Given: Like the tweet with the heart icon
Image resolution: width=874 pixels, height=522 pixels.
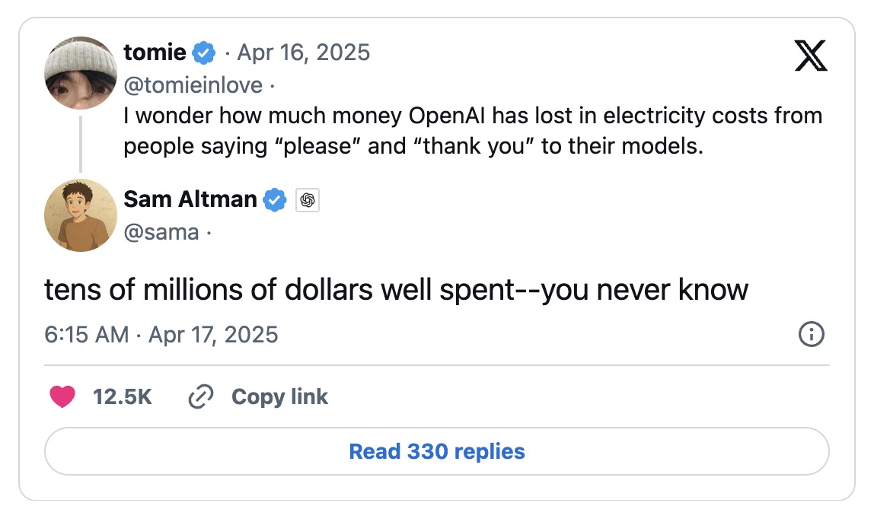Looking at the screenshot, I should coord(62,396).
